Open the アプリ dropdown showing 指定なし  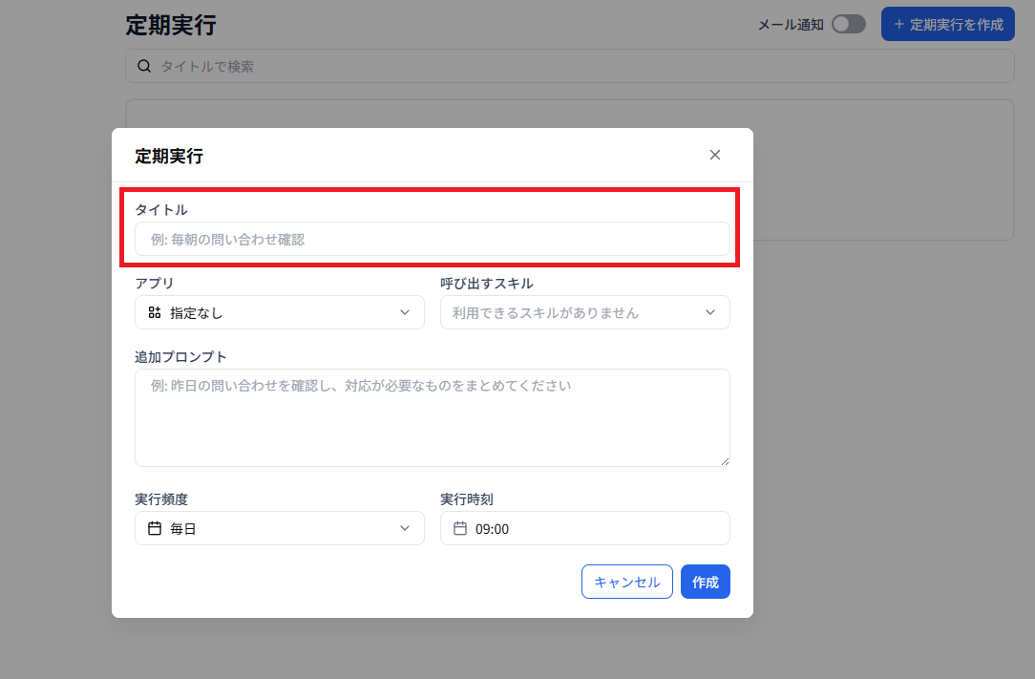click(x=279, y=312)
